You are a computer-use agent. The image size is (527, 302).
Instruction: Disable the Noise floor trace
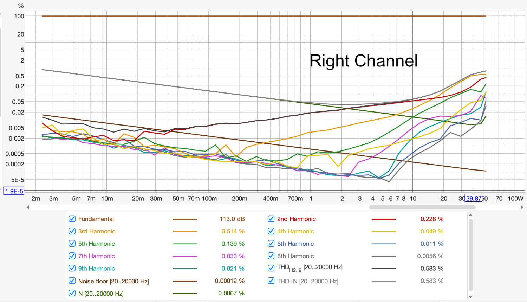pyautogui.click(x=72, y=281)
